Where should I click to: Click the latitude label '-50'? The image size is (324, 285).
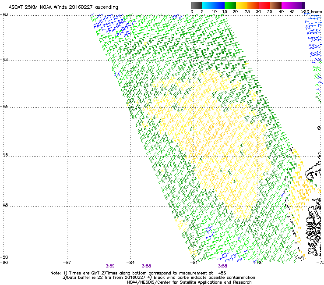4,257
